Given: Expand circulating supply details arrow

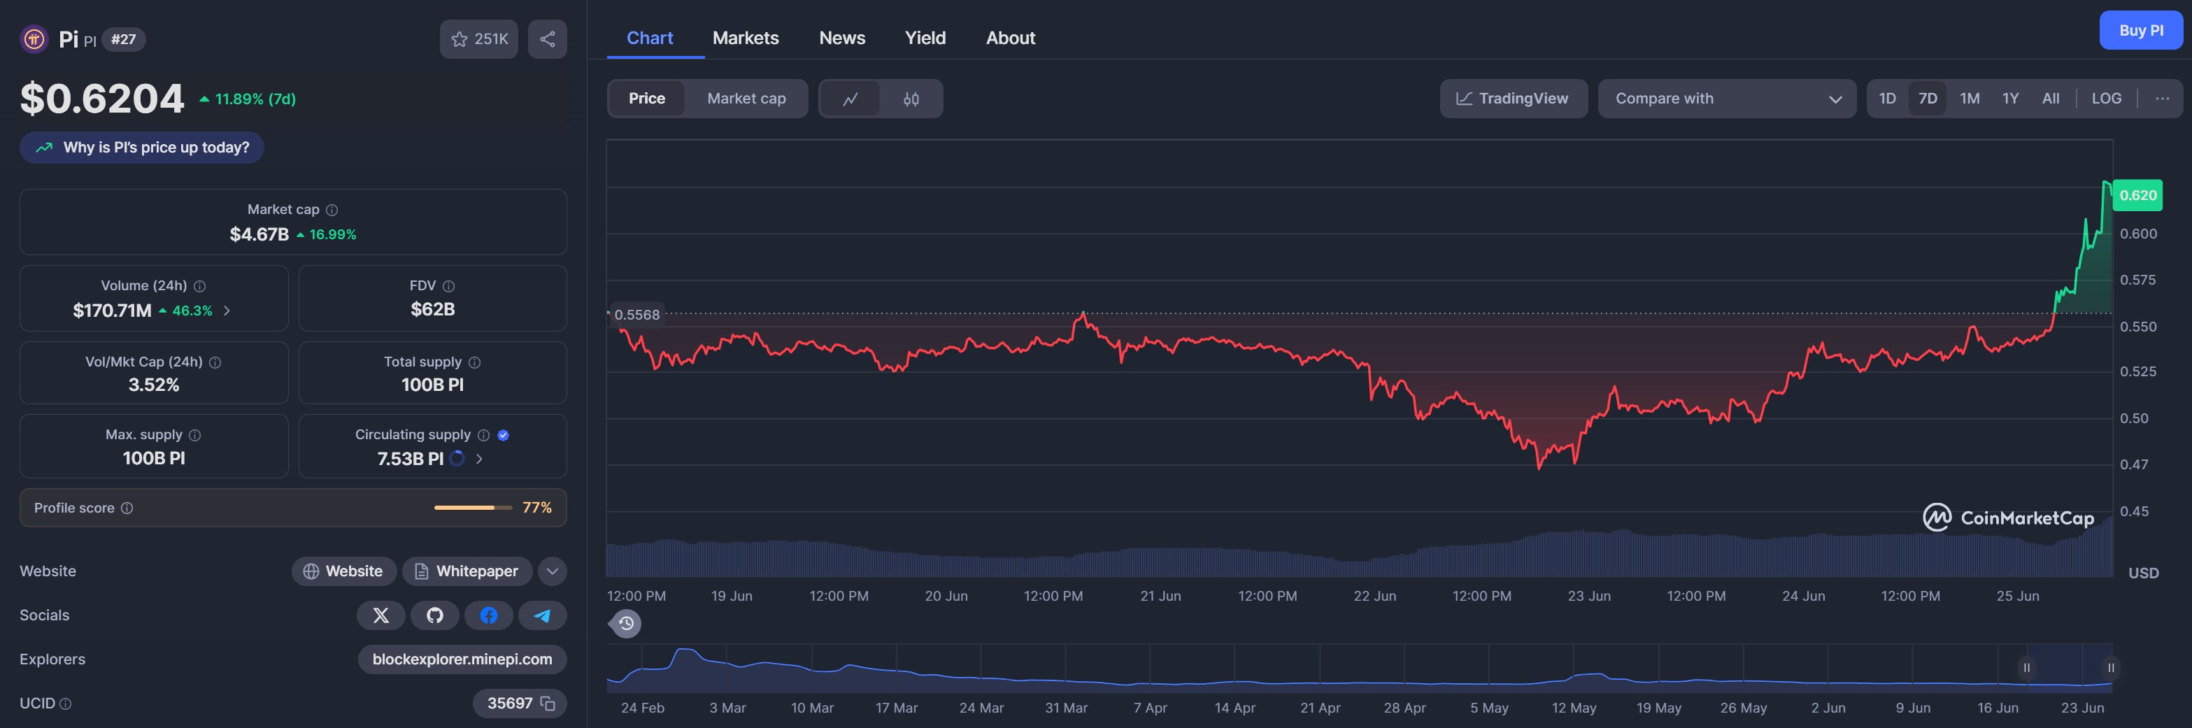Looking at the screenshot, I should (479, 458).
